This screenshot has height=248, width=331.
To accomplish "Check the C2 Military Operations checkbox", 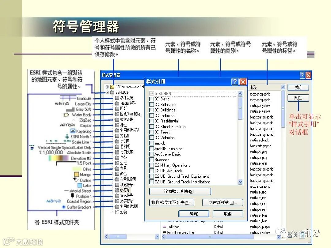I will (152, 165).
